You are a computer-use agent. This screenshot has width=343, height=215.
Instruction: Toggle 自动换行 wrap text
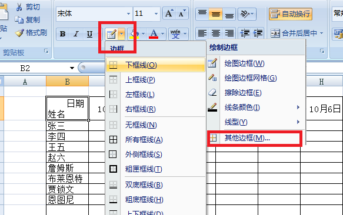[x=290, y=14]
